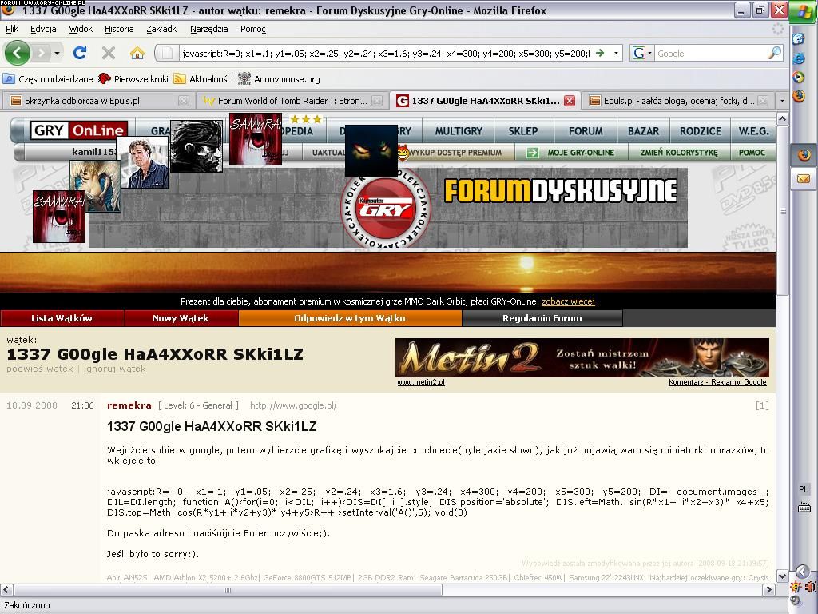Screen dimensions: 818x614
Task: Open the address bar URL history dropdown
Action: [616, 53]
